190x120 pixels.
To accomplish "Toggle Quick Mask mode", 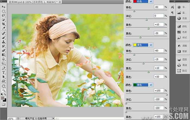I will click(4, 104).
